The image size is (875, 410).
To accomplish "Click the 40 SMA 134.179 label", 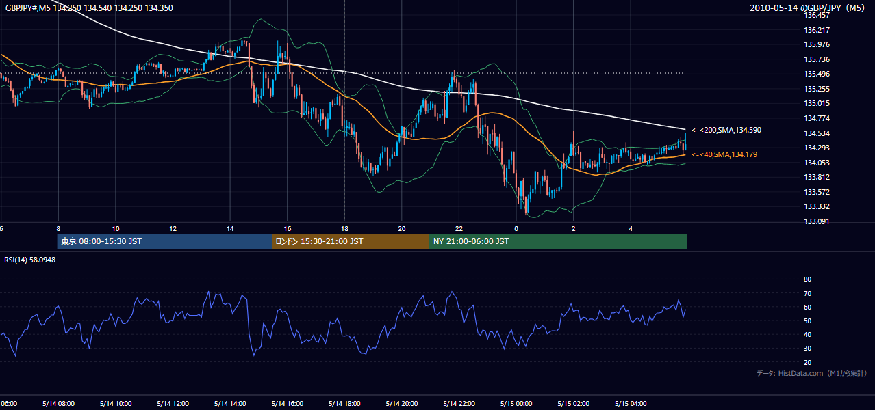I will (x=724, y=155).
